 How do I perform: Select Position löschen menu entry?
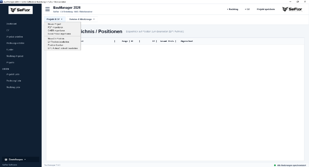click(55, 45)
